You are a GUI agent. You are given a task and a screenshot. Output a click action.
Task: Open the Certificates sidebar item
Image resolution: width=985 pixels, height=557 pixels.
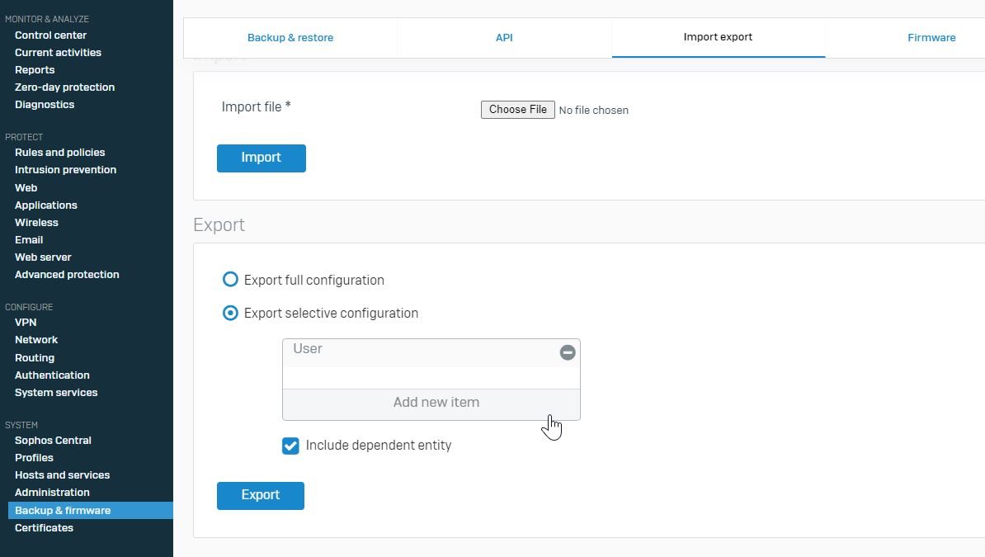(x=44, y=527)
